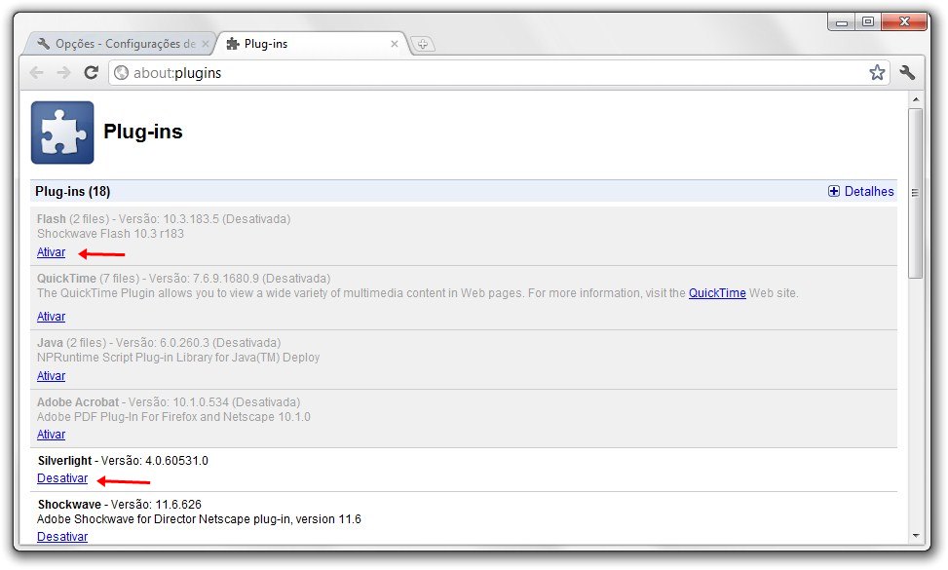948x570 pixels.
Task: Click the vertical scrollbar thumb
Action: point(915,194)
